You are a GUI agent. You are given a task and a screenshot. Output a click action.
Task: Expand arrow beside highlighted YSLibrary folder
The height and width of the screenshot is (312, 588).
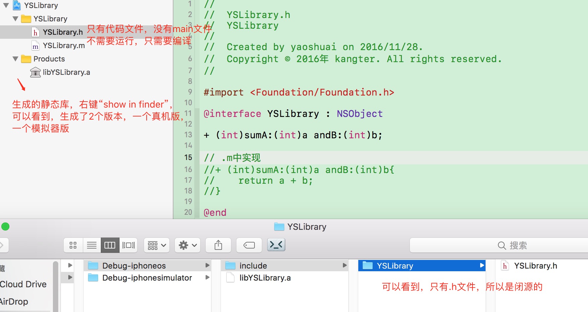(482, 265)
